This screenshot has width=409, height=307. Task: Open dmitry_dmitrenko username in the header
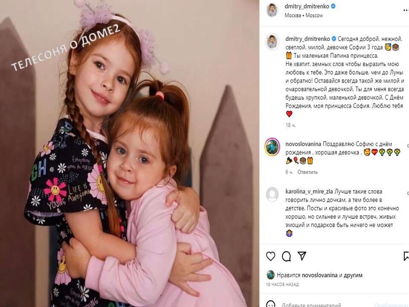307,6
